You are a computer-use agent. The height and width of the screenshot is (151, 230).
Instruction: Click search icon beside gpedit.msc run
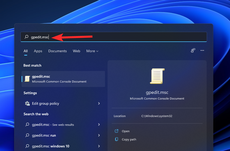click(x=27, y=135)
